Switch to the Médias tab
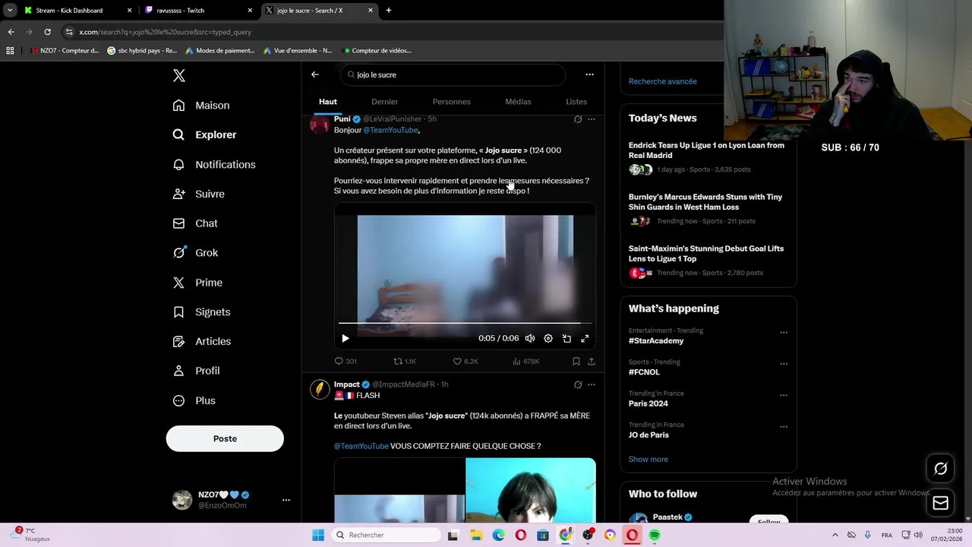Image resolution: width=972 pixels, height=547 pixels. click(518, 102)
